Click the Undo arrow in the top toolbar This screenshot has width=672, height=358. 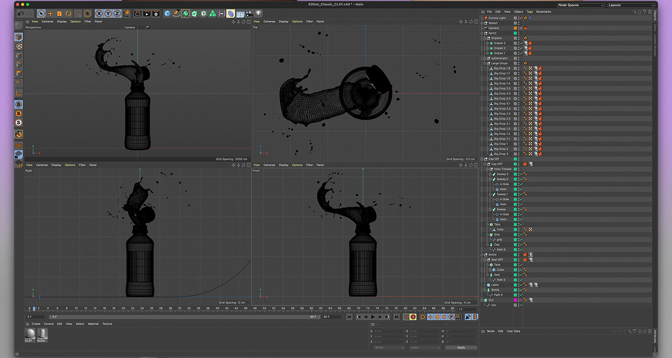(x=21, y=13)
